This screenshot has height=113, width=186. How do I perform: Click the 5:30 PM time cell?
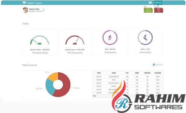coord(99,86)
